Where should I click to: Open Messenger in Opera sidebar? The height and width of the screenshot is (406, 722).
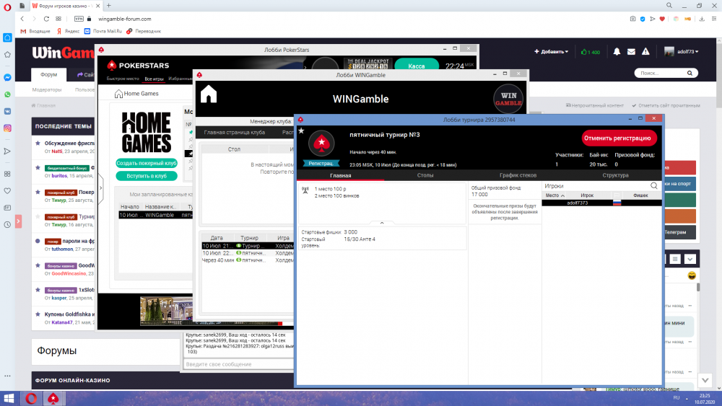[7, 77]
